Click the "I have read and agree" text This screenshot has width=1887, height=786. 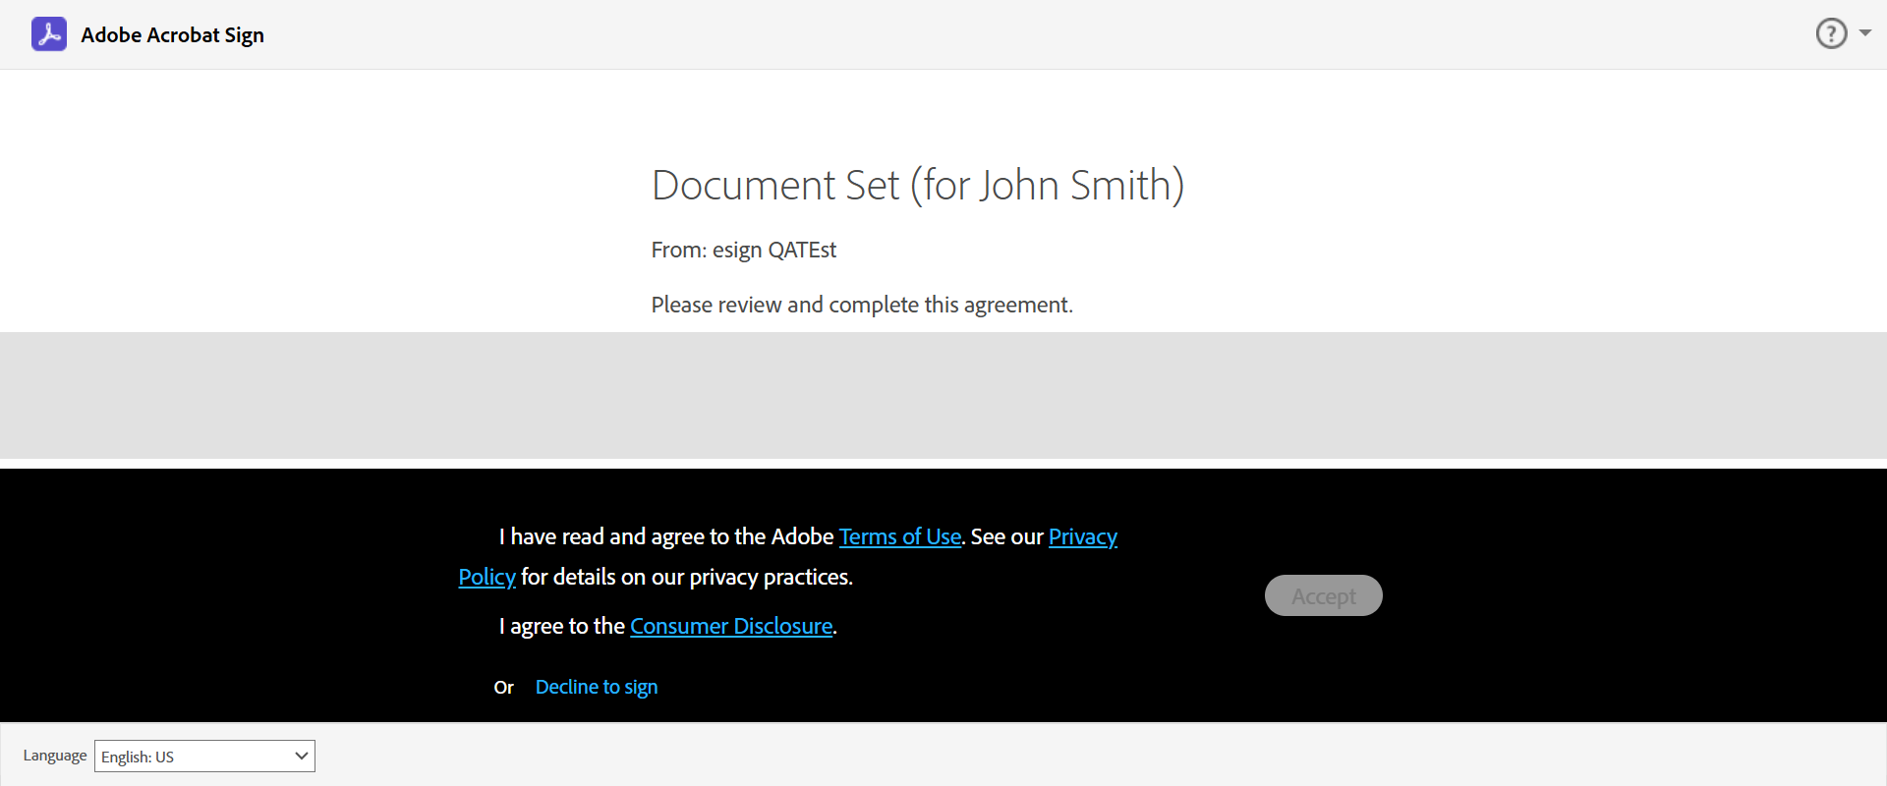[665, 536]
